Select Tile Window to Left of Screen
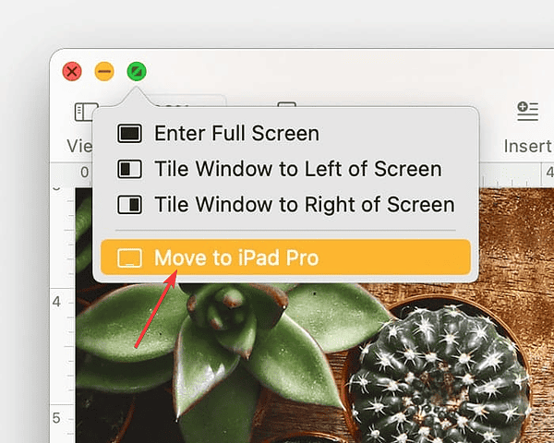The image size is (554, 443). pos(297,170)
